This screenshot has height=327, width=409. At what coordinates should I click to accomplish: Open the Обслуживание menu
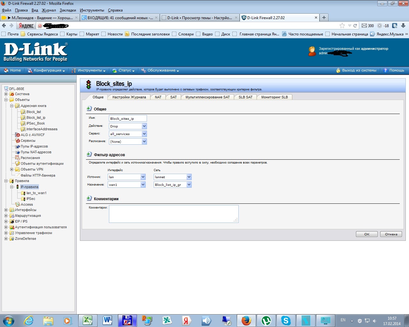160,70
